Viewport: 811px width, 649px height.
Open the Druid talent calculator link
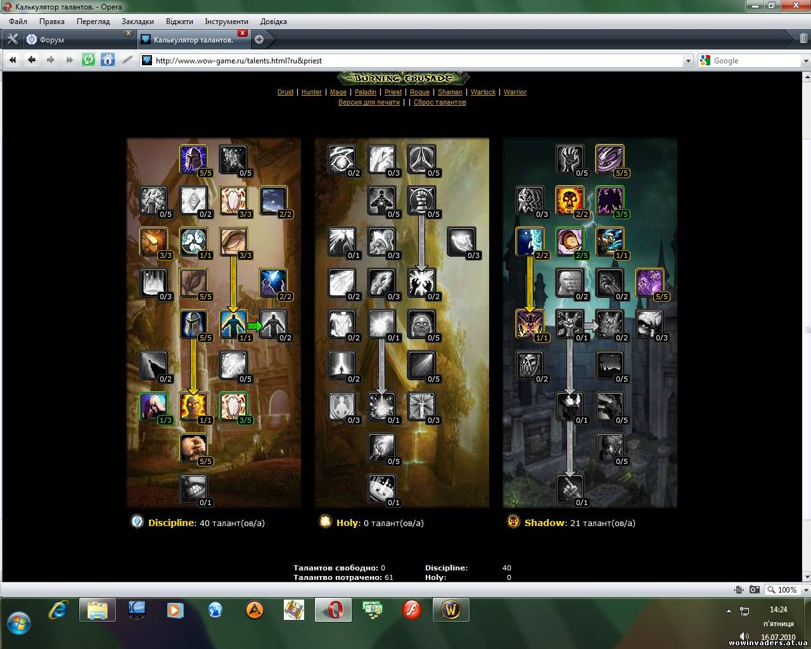tap(285, 92)
